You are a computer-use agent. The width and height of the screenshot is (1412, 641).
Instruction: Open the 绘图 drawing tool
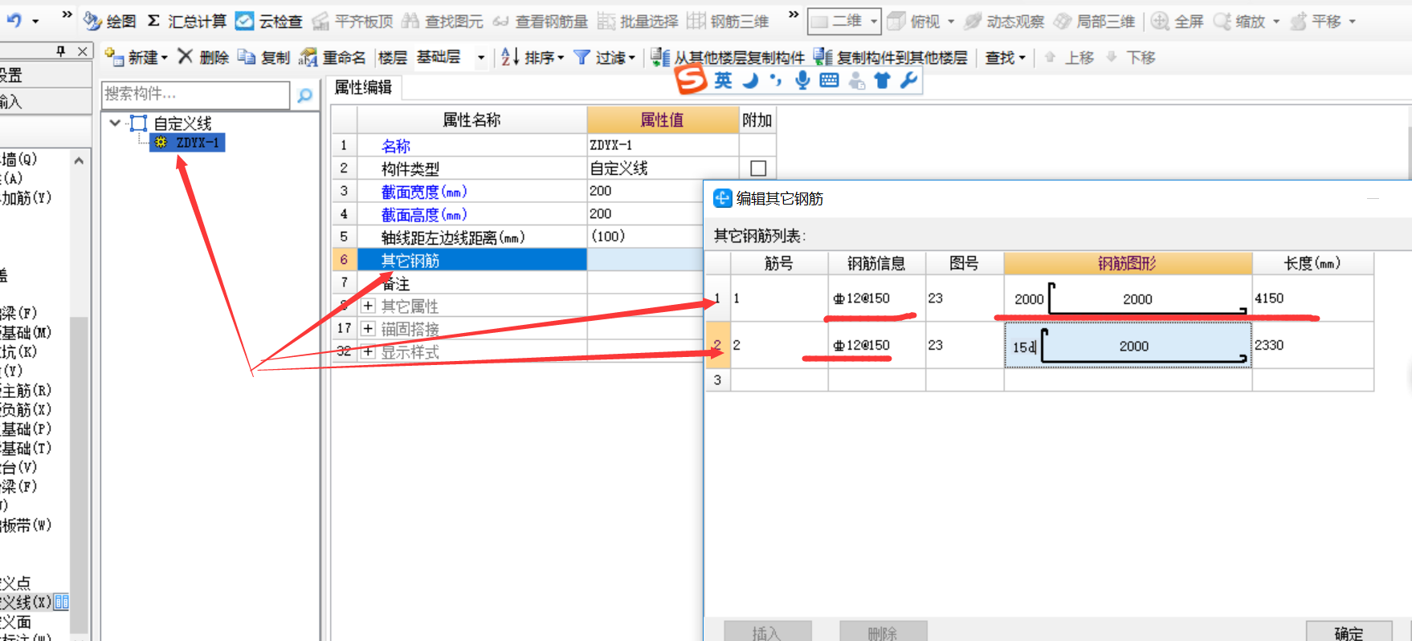pyautogui.click(x=110, y=22)
